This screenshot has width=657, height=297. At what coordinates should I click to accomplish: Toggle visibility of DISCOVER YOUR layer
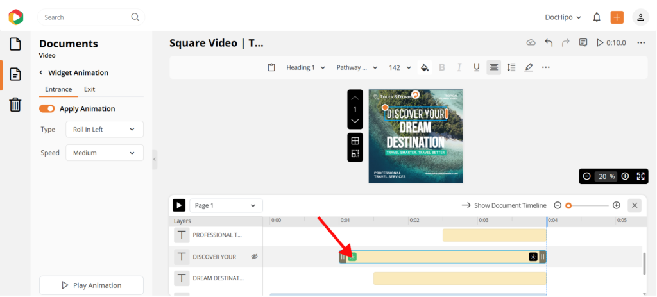pyautogui.click(x=254, y=257)
